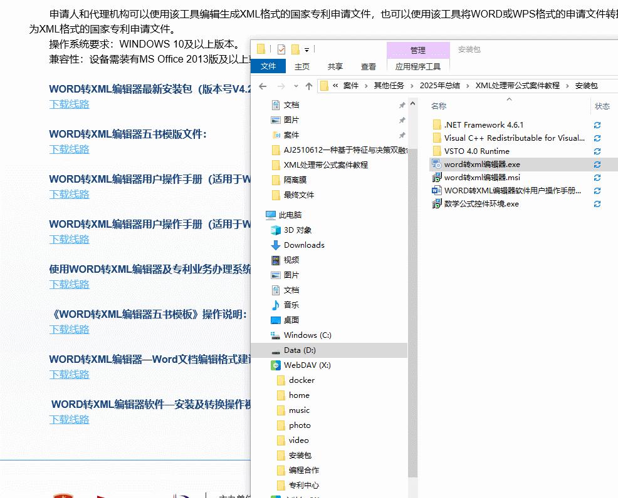Click the navigation pane vertical scrollbar
The height and width of the screenshot is (498, 618).
coord(411,282)
